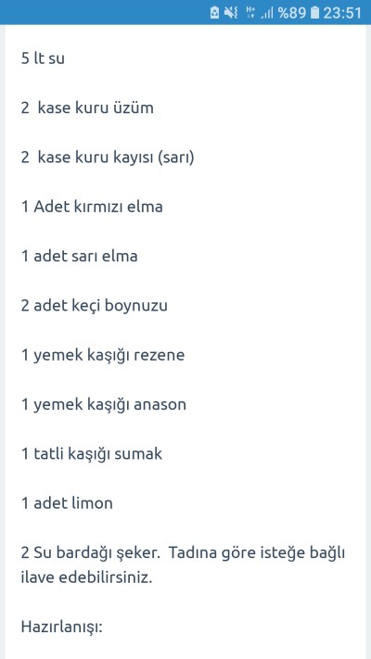Tap the '2 adet keçi boynuzu' line
This screenshot has width=371, height=659.
pos(95,306)
